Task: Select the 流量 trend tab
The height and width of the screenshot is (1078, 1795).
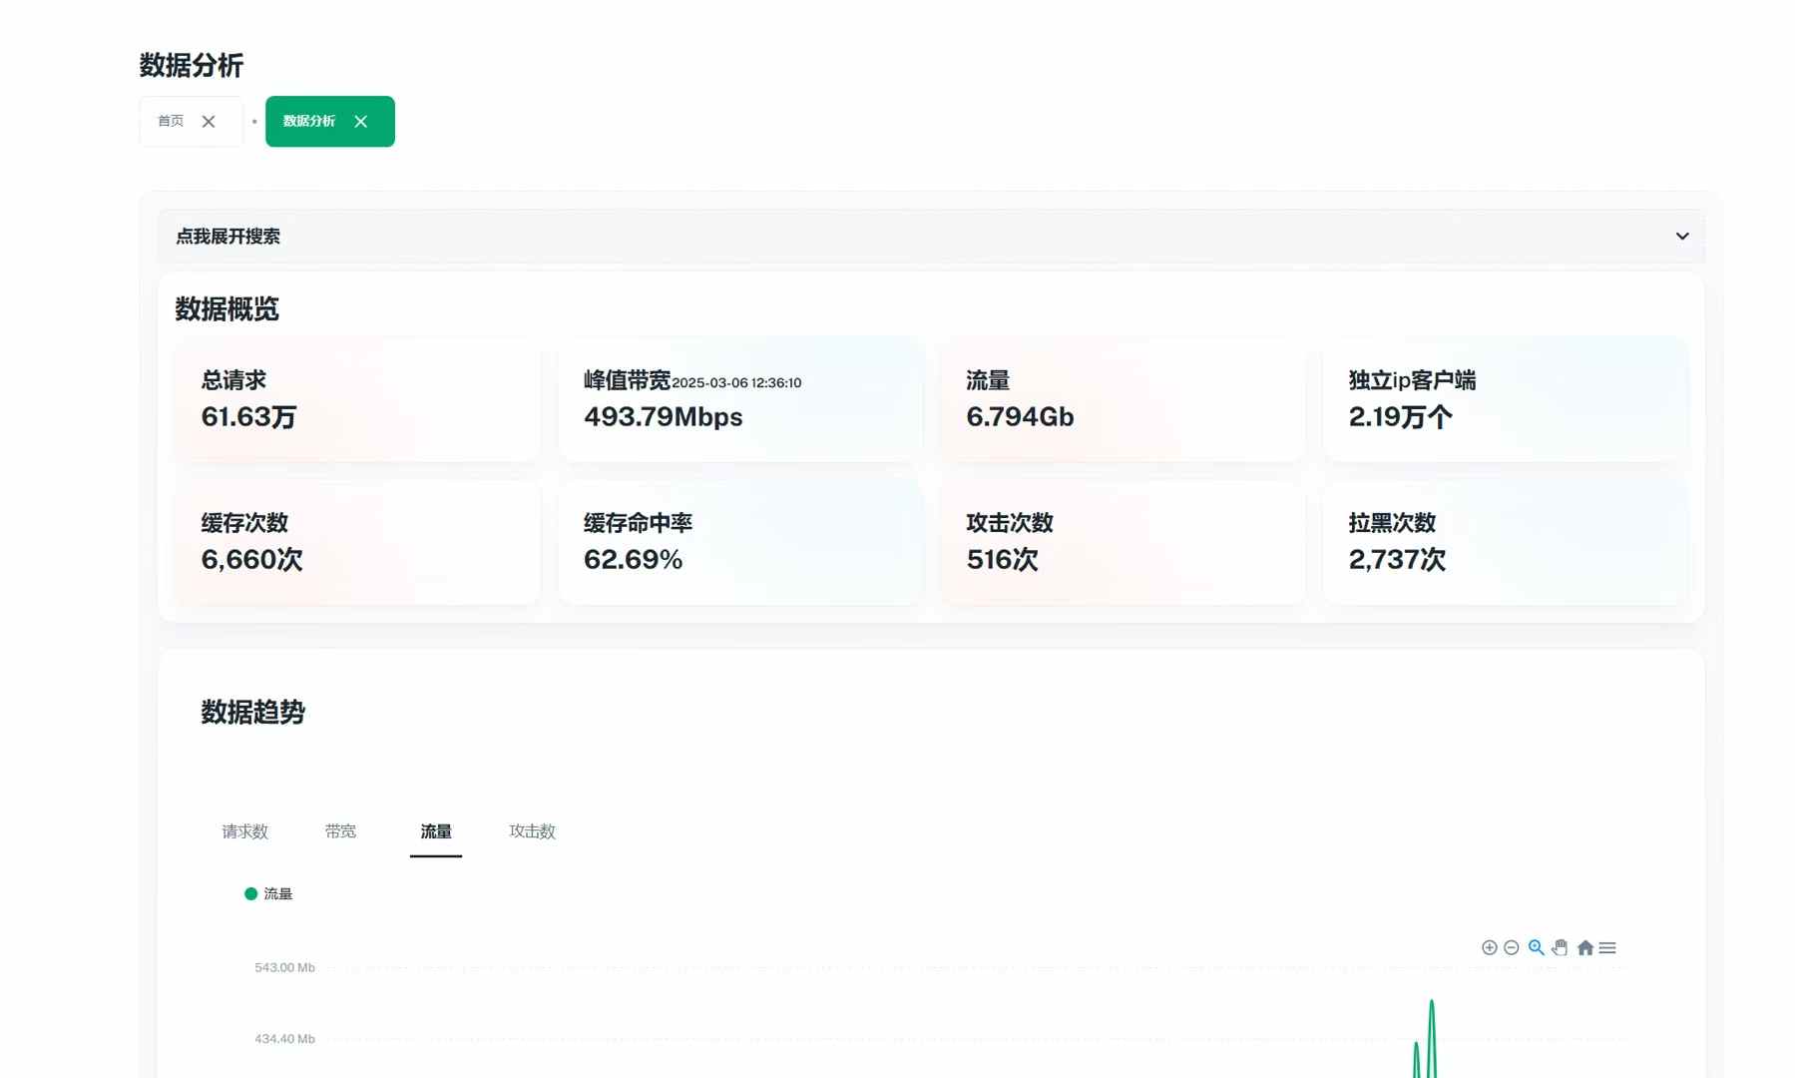Action: pyautogui.click(x=436, y=831)
